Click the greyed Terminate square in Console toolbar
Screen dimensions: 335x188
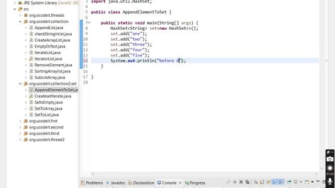[x=235, y=182]
